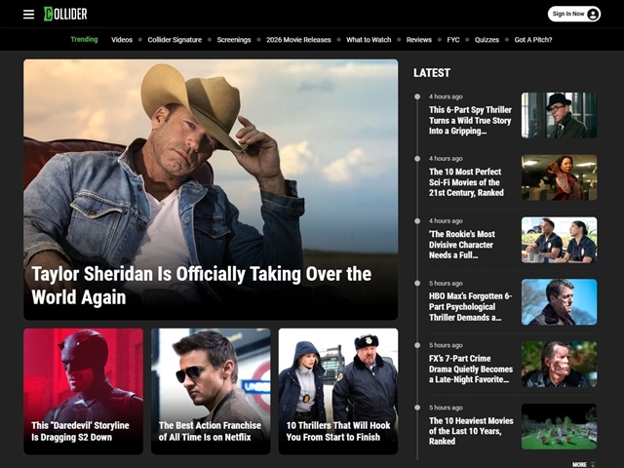
Task: Open the Videos nav item
Action: click(x=122, y=40)
